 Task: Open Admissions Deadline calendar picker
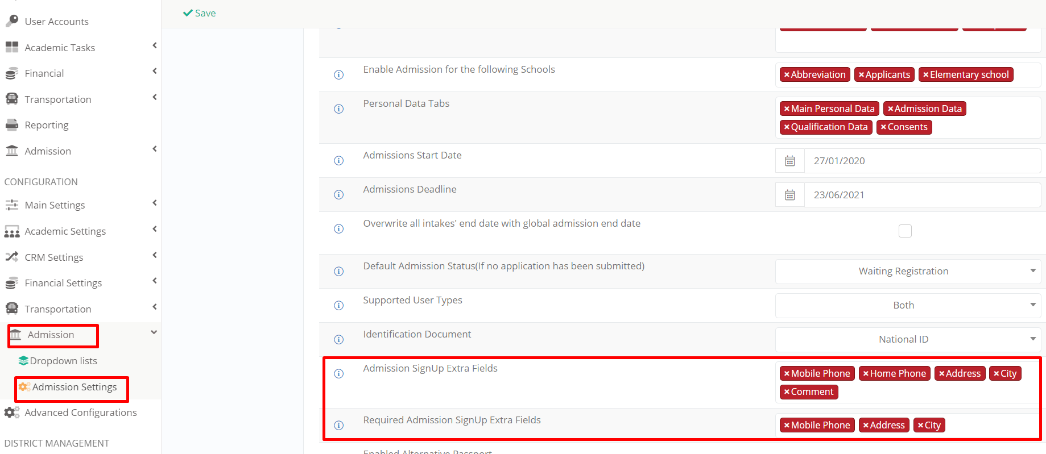tap(790, 195)
